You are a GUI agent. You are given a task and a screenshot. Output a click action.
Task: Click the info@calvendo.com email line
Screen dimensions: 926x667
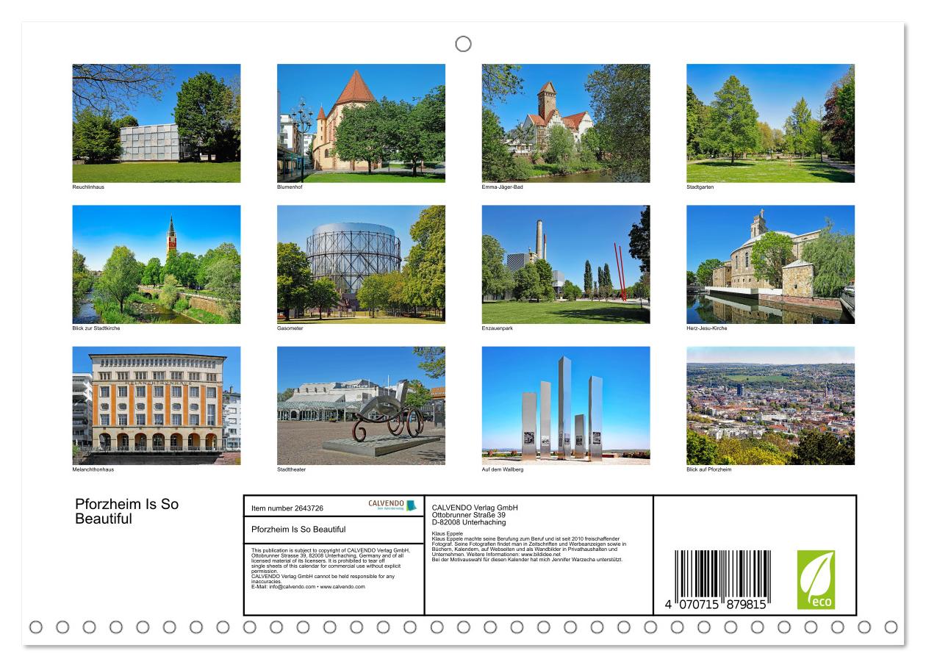pos(308,587)
